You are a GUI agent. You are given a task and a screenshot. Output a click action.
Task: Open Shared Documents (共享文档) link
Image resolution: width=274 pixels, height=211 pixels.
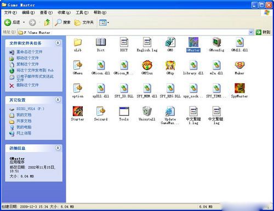pyautogui.click(x=24, y=121)
